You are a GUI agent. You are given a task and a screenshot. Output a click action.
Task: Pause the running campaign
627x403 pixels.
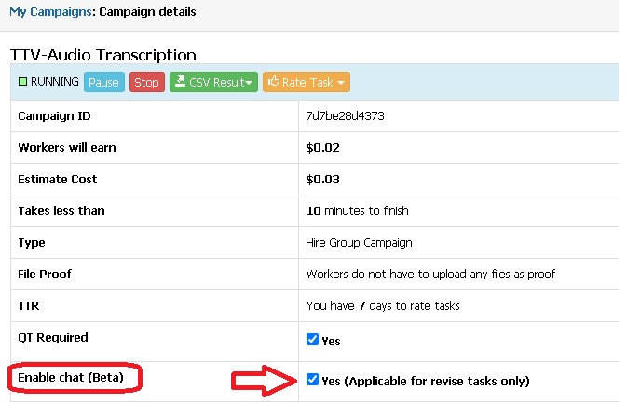[x=104, y=82]
